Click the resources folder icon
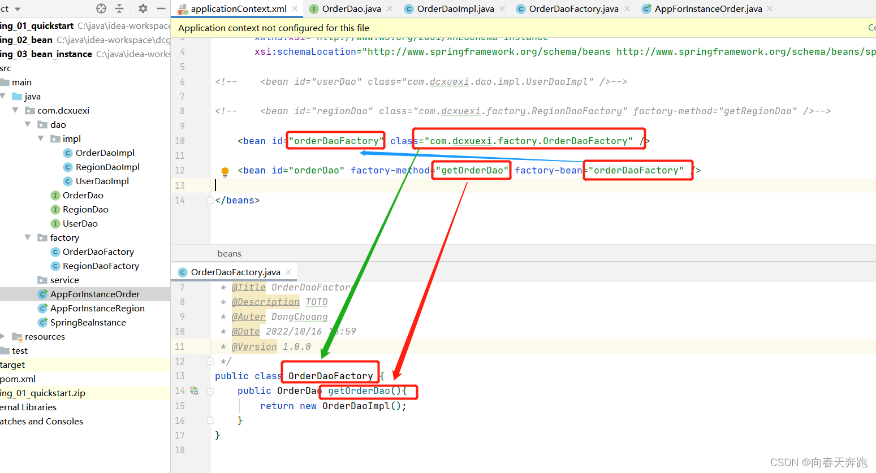The height and width of the screenshot is (473, 876). 17,336
